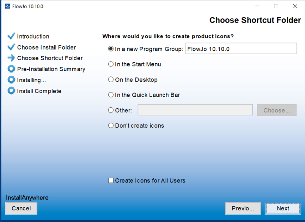Click the FlowJo app icon in title bar
The image size is (305, 222).
pos(8,6)
